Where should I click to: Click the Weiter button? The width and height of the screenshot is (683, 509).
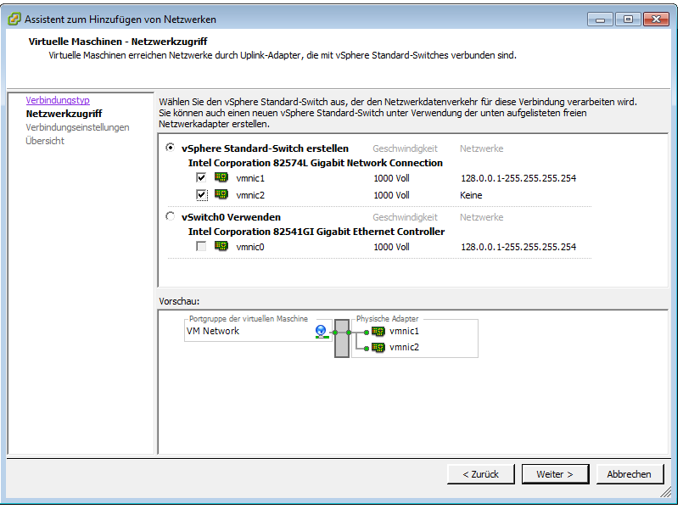pyautogui.click(x=555, y=473)
